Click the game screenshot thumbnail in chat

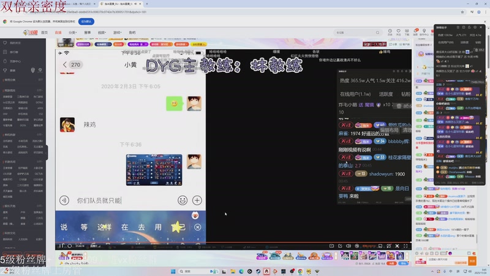coord(154,170)
